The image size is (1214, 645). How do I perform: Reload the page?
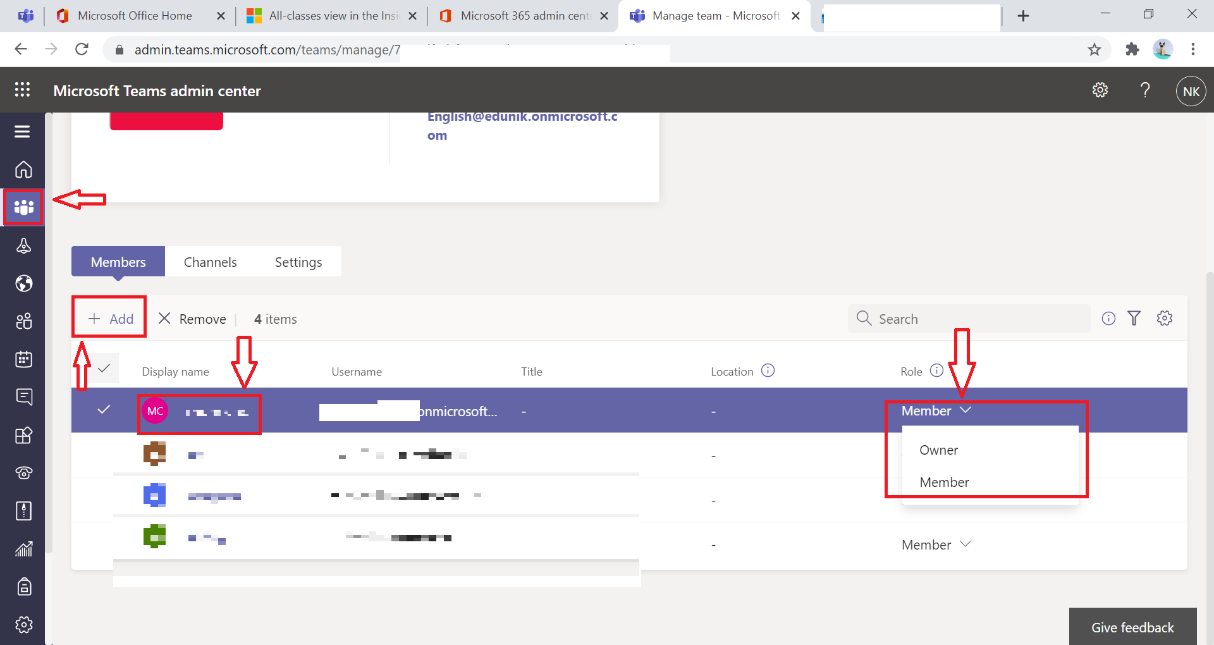point(82,49)
